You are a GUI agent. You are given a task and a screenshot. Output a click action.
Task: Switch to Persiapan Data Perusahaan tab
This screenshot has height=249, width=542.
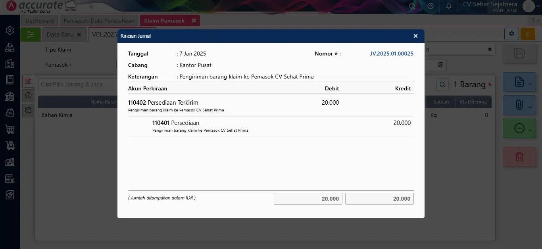tap(99, 20)
